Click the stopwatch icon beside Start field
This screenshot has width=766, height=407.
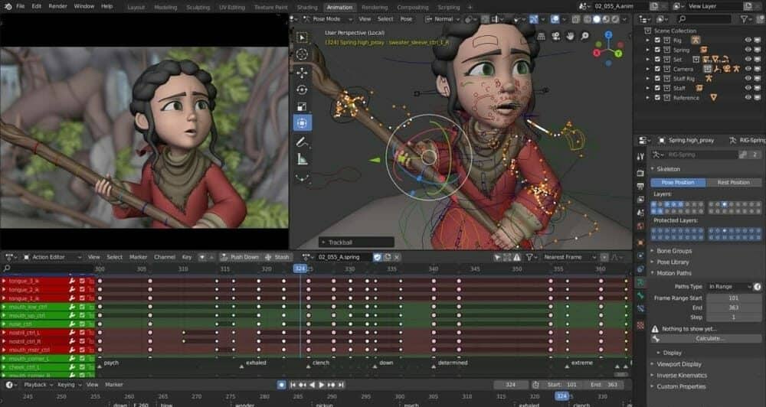click(535, 385)
